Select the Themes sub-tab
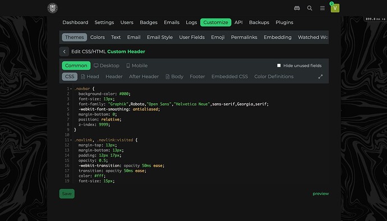The image size is (387, 221). 75,37
